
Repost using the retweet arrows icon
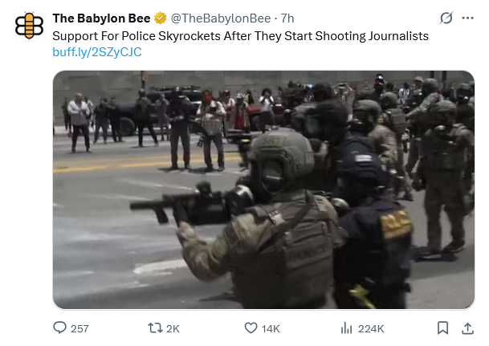point(155,328)
